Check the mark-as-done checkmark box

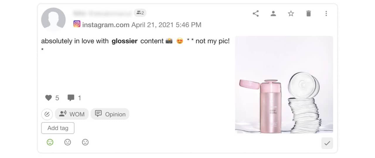(x=327, y=143)
